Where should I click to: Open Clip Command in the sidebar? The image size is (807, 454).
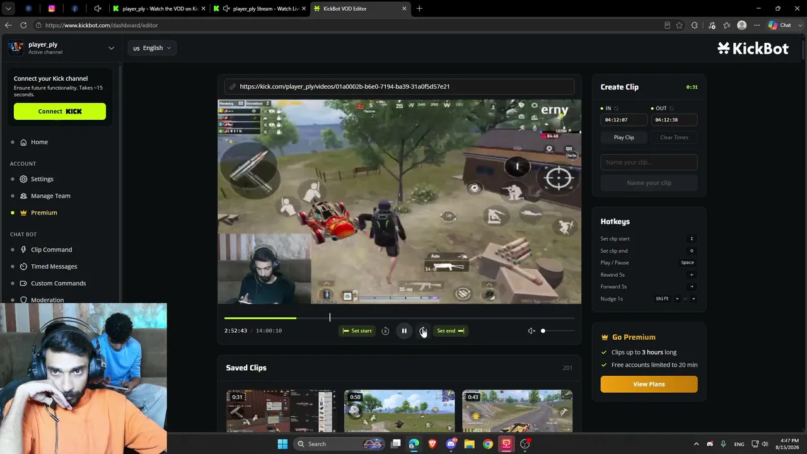click(x=52, y=250)
